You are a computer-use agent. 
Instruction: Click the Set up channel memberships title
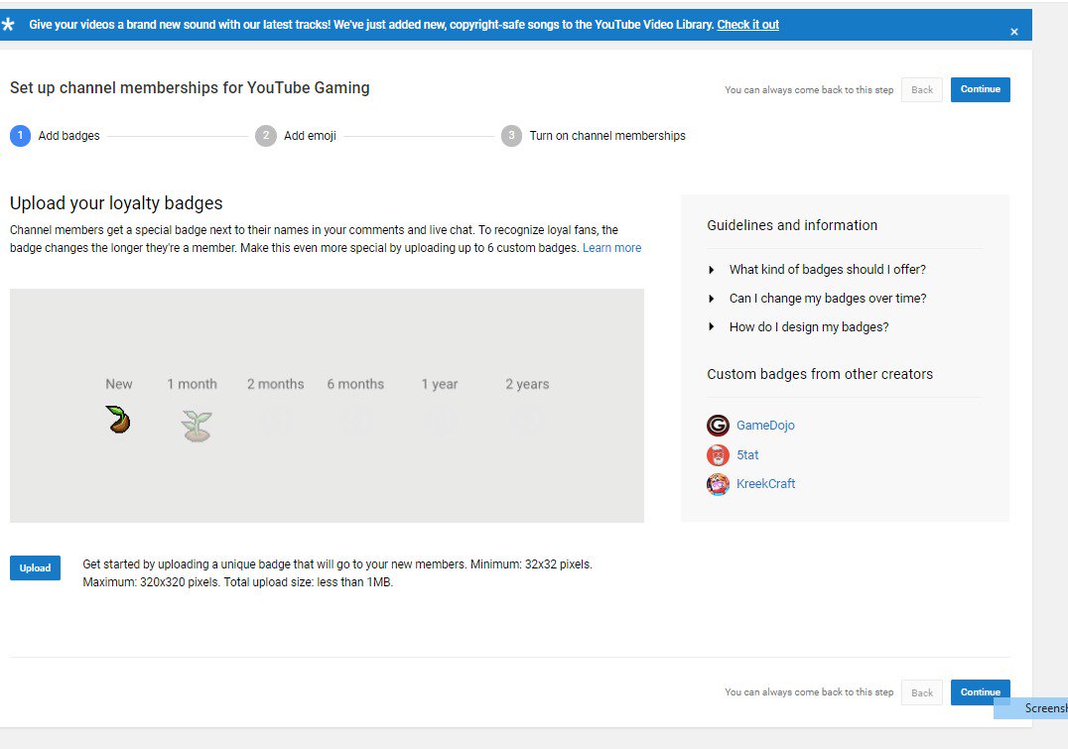[190, 88]
